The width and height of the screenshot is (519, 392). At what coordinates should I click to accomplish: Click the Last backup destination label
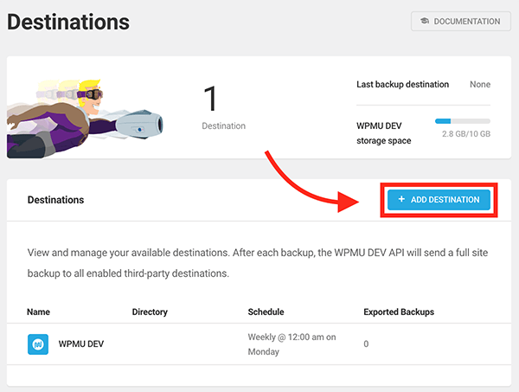click(402, 85)
